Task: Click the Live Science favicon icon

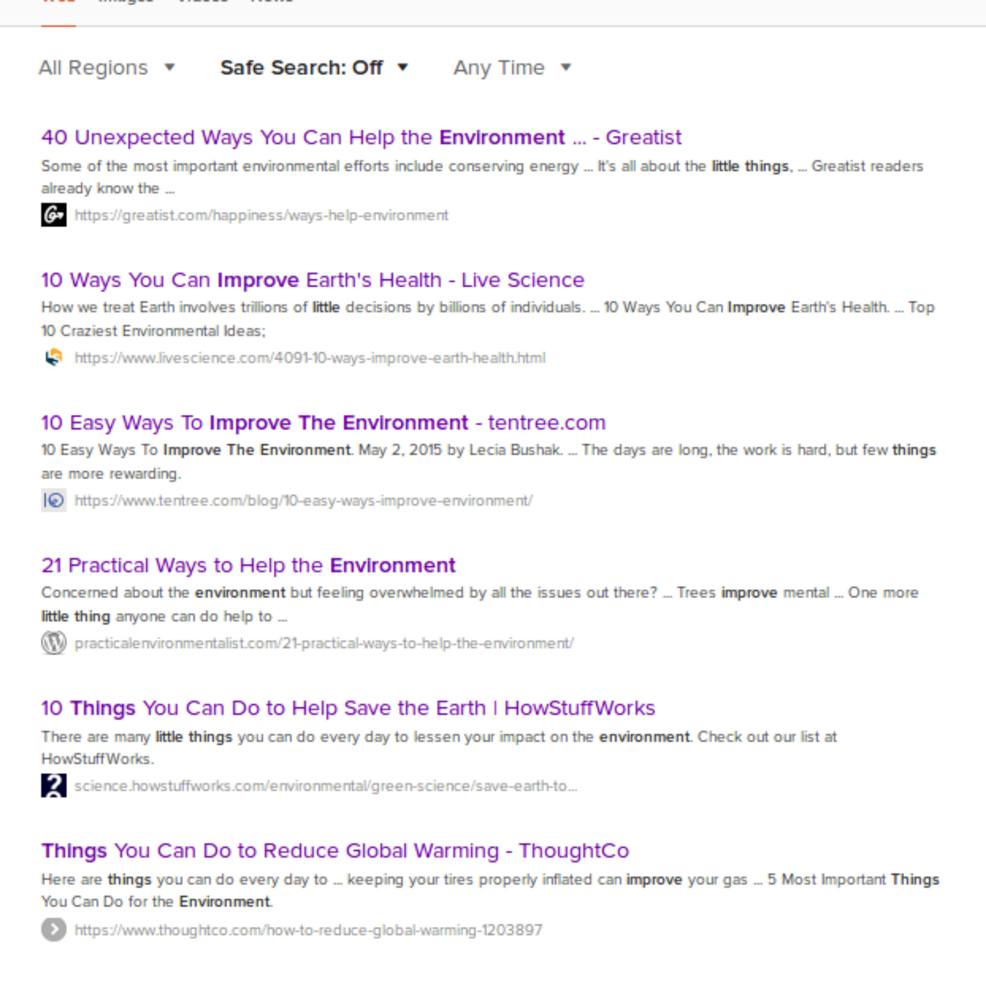Action: point(54,357)
